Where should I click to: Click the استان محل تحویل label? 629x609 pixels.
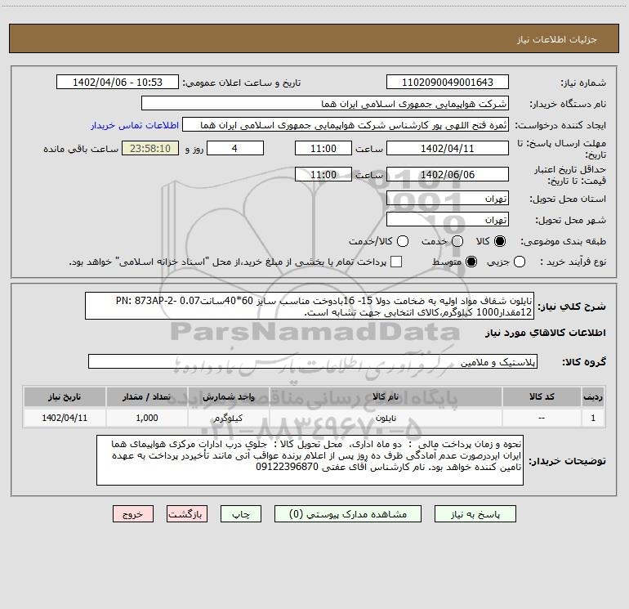(x=568, y=199)
